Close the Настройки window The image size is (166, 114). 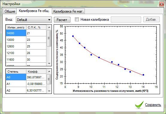pyautogui.click(x=162, y=4)
